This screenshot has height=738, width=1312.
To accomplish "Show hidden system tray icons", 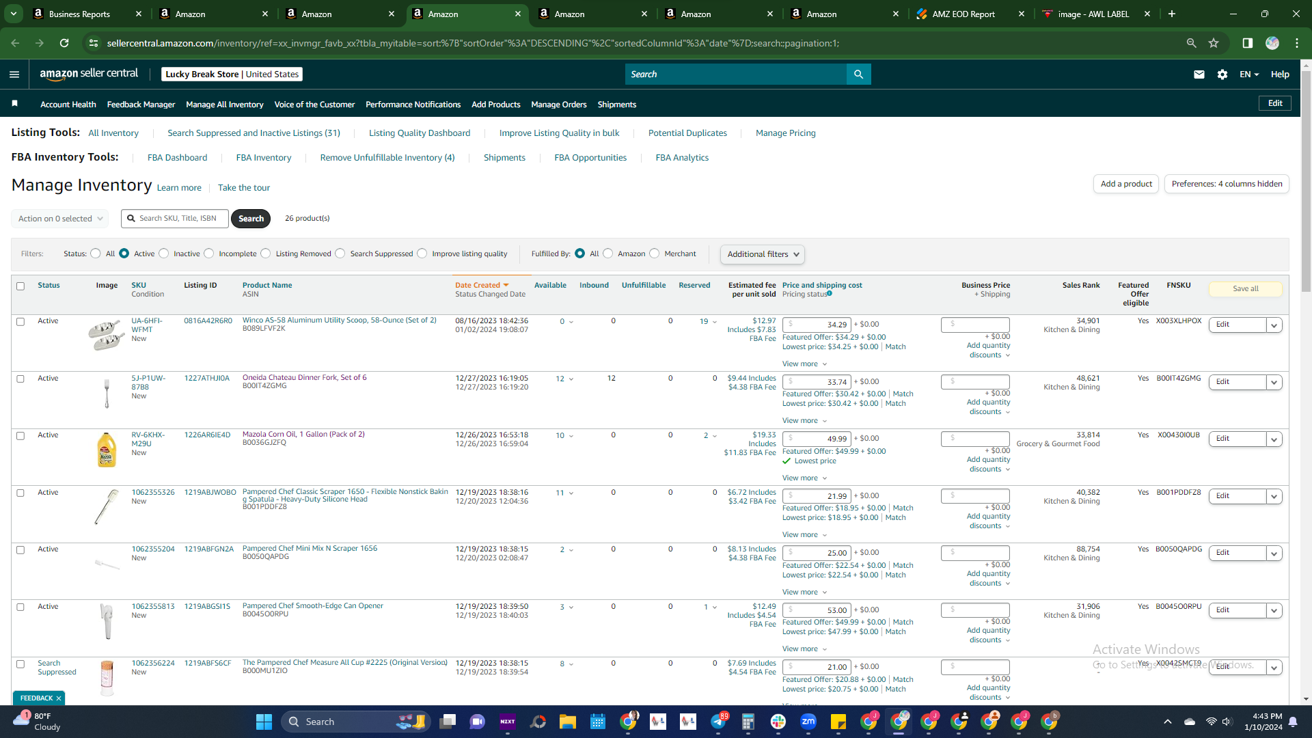I will click(1168, 722).
